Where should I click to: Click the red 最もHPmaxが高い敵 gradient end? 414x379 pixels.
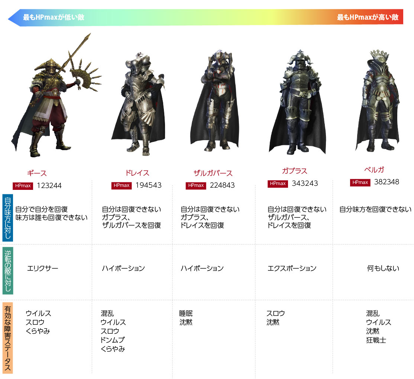(x=368, y=17)
